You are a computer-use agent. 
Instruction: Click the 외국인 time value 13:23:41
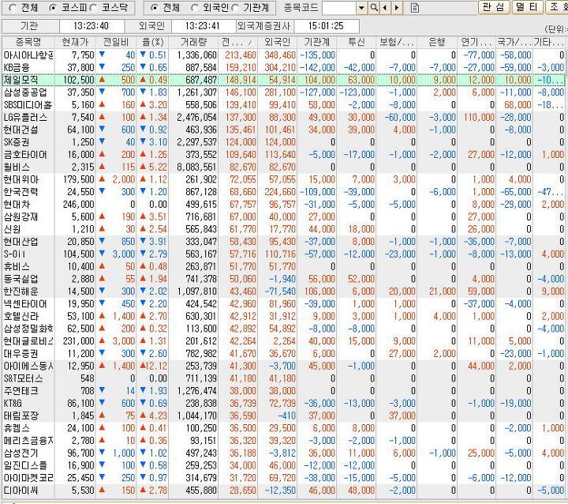202,26
